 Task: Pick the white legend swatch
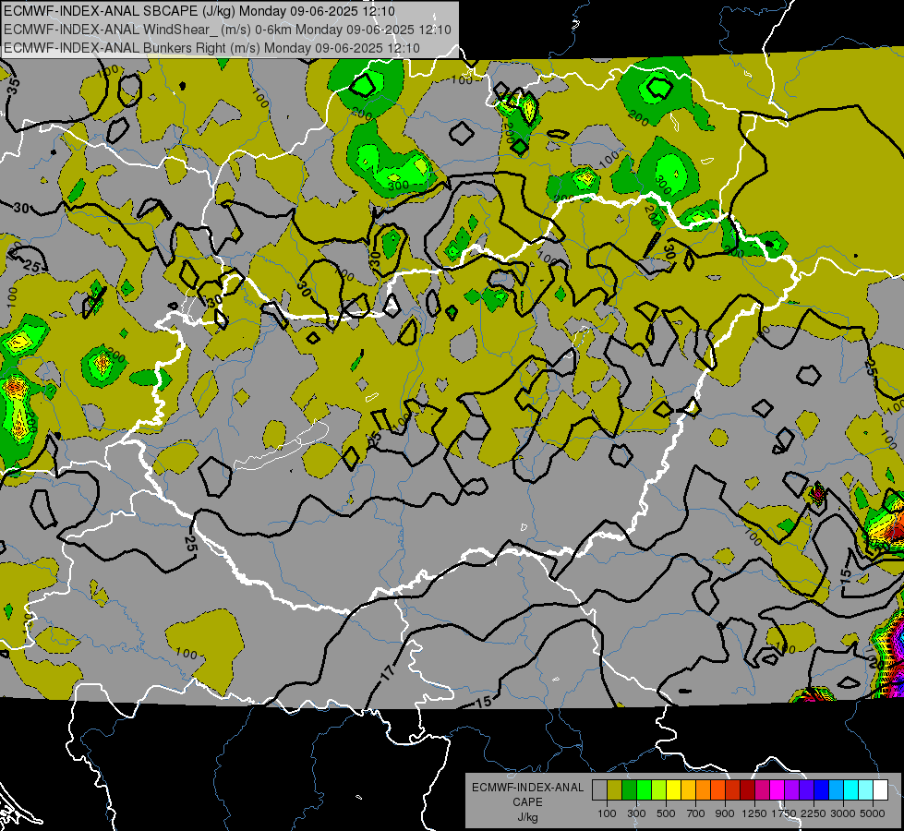pyautogui.click(x=880, y=789)
